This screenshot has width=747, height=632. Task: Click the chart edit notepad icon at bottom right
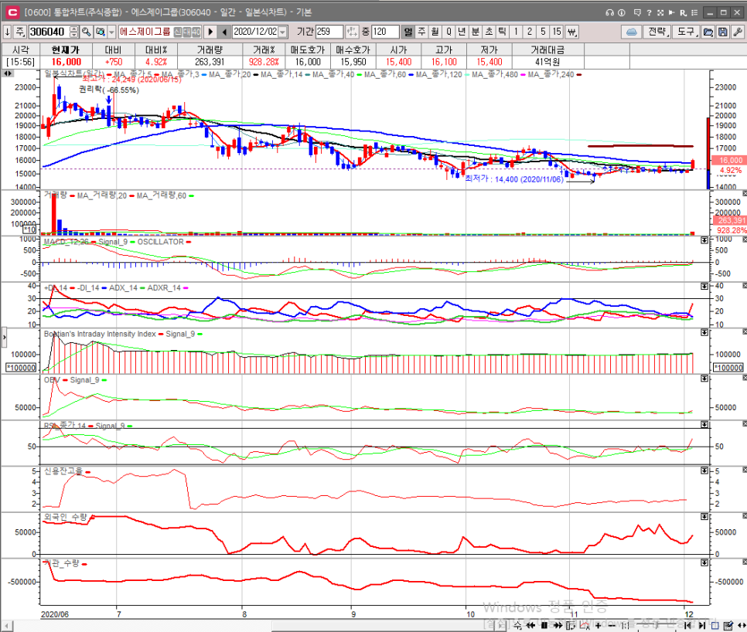click(x=728, y=625)
